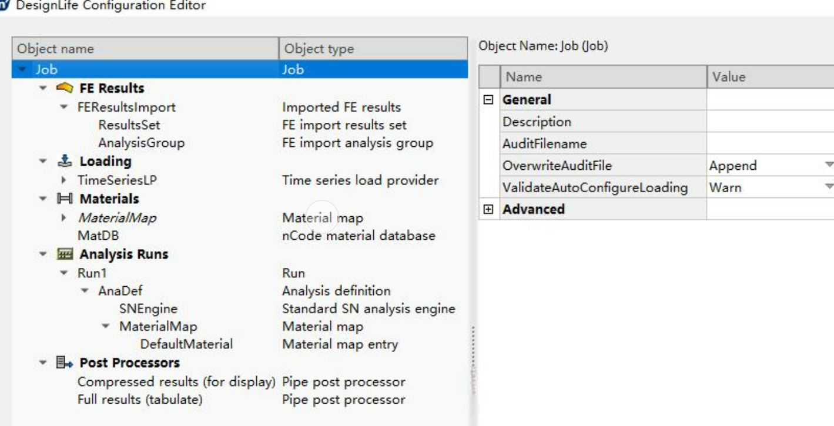Collapse the Run1 tree node
This screenshot has height=426, width=834.
[64, 273]
